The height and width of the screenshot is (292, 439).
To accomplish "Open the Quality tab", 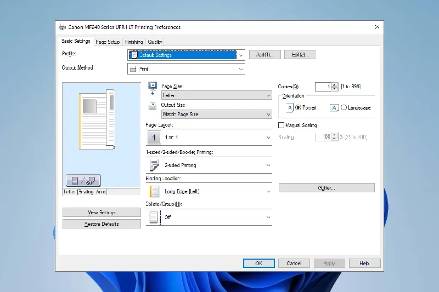I will click(x=155, y=42).
